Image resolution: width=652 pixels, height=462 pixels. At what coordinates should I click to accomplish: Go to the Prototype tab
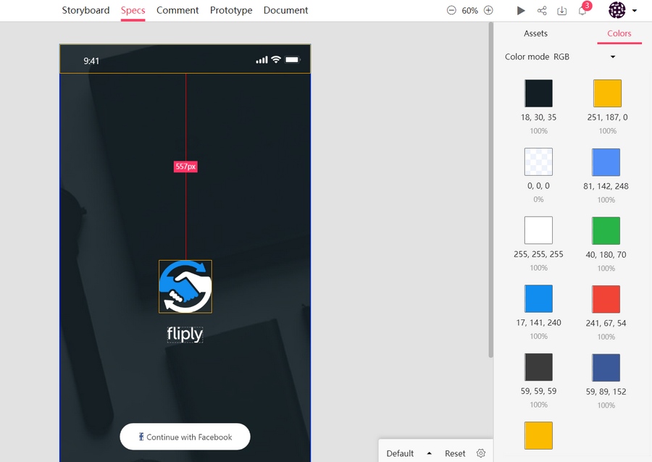click(231, 10)
